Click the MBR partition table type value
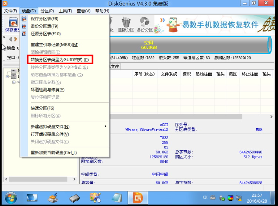Screen dimensions: 278x206 click(x=259, y=130)
